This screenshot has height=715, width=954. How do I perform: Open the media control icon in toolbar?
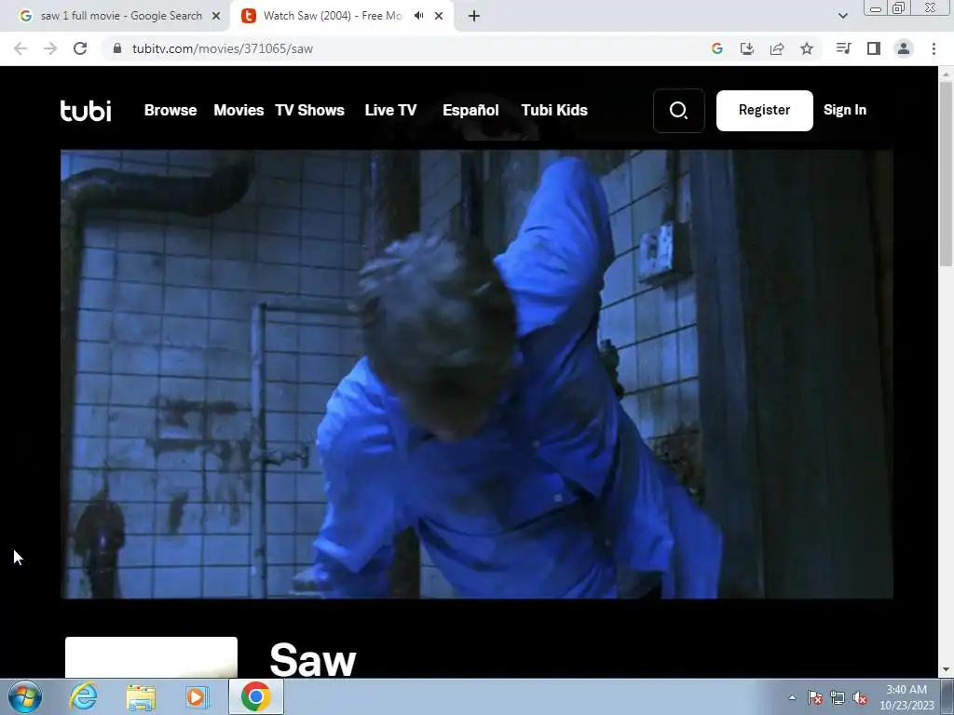coord(843,48)
